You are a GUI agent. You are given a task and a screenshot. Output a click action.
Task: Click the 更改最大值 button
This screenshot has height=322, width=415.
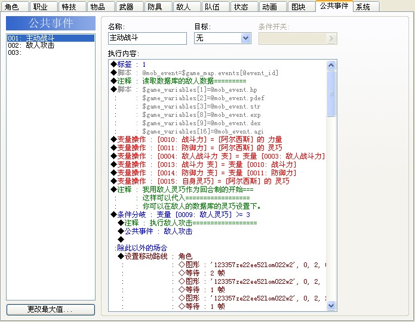(x=51, y=309)
